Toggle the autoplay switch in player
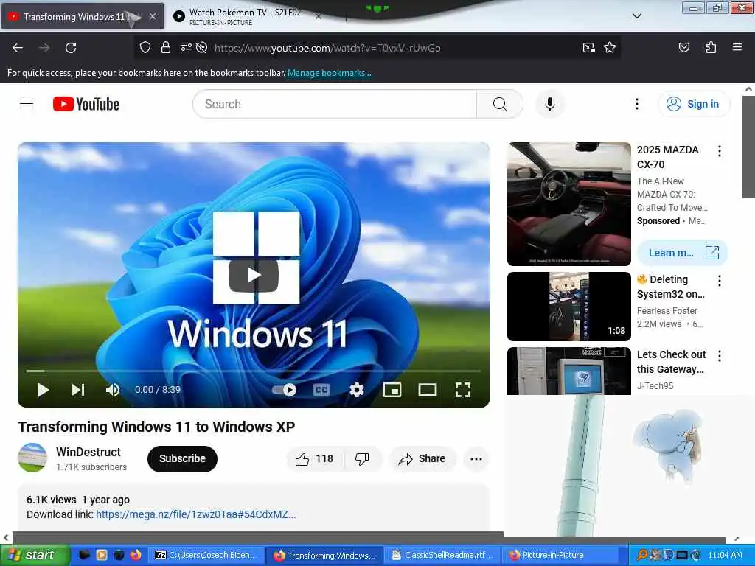This screenshot has height=566, width=755. tap(284, 390)
